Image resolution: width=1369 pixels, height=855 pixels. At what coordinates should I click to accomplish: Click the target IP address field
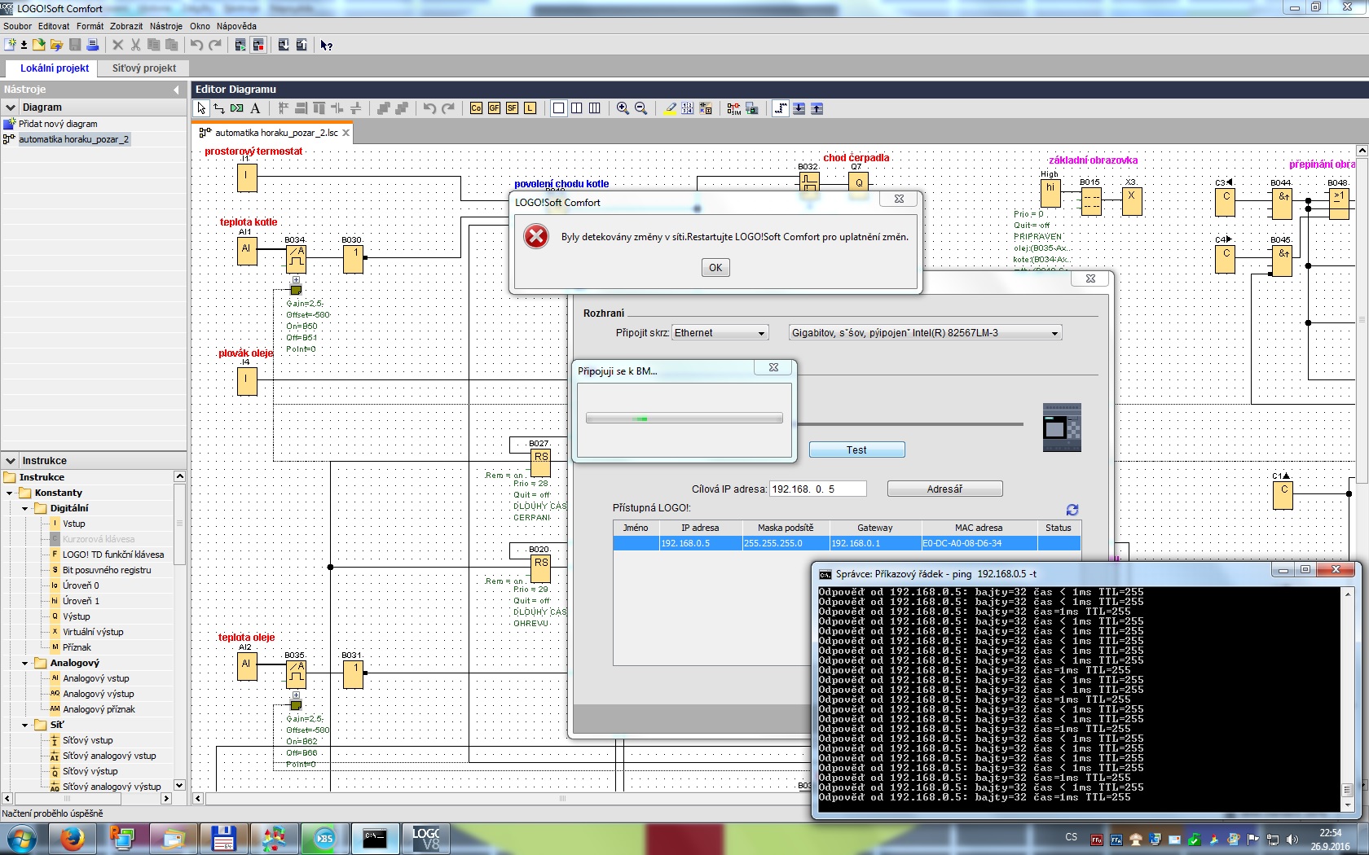click(x=817, y=489)
